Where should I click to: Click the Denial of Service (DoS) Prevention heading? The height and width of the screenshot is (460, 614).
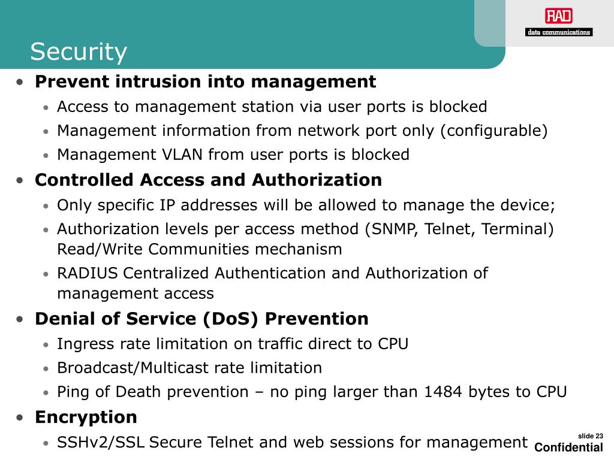pyautogui.click(x=201, y=319)
